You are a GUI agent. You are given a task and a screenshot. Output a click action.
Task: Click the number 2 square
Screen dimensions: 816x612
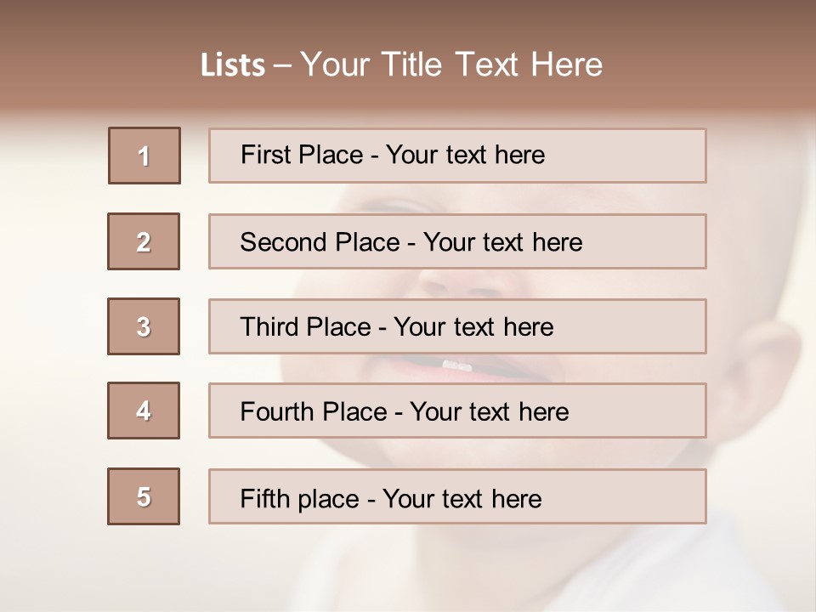144,241
